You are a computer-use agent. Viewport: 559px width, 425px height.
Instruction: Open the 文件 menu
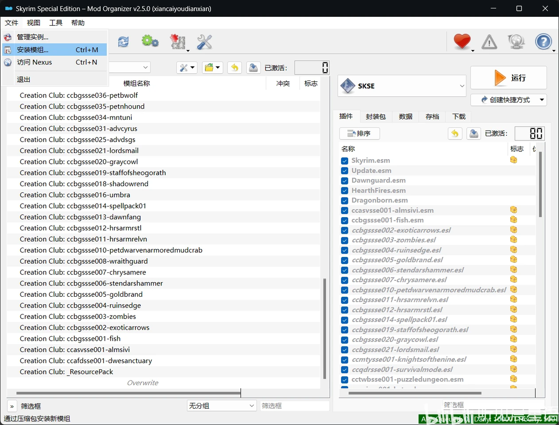(11, 23)
